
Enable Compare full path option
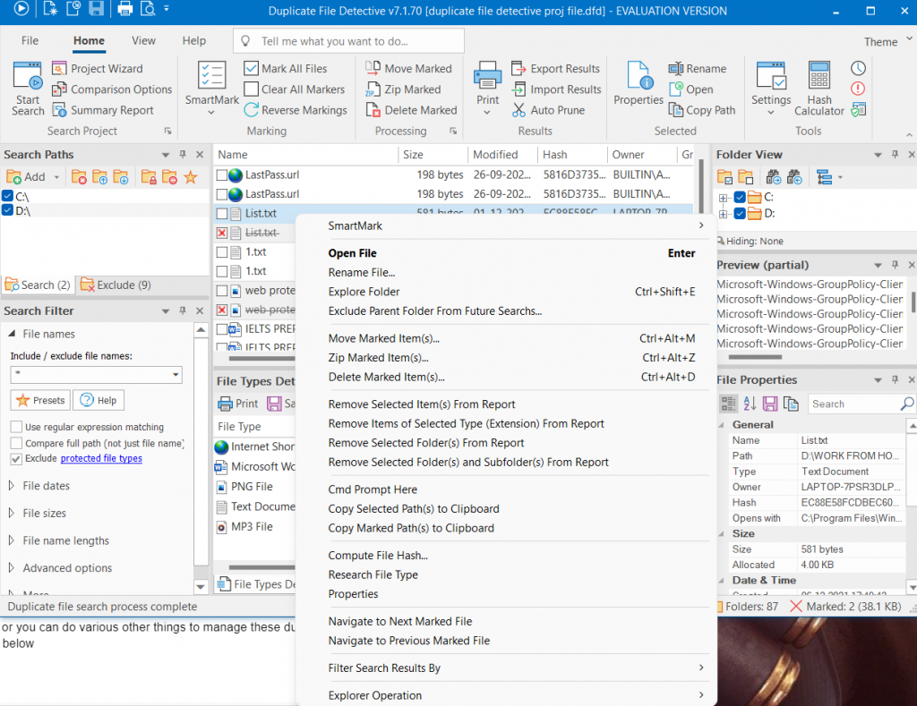pos(16,443)
